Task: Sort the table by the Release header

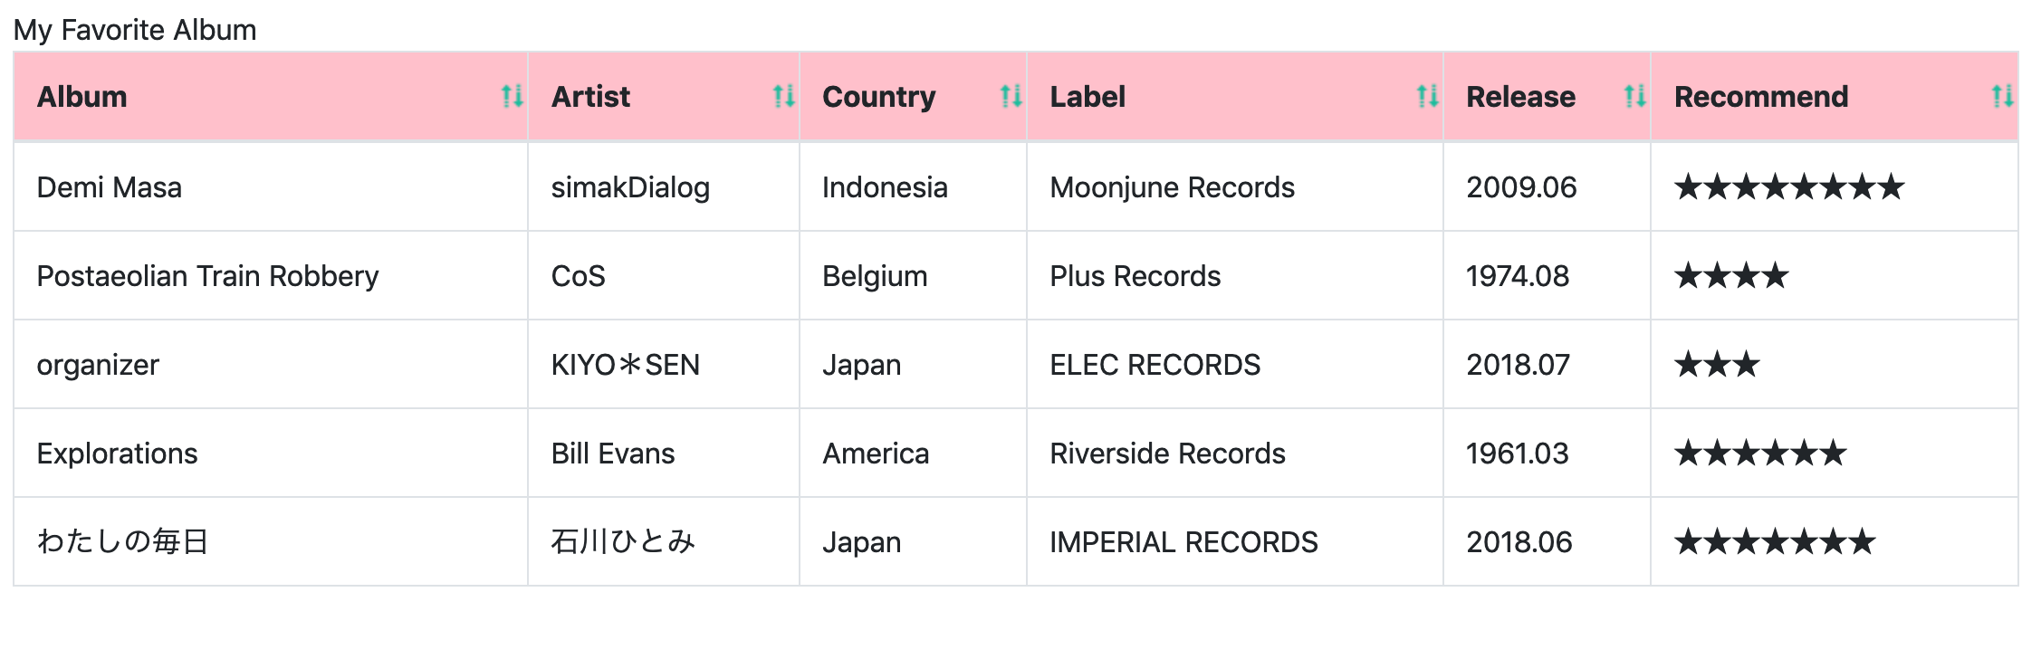Action: (1520, 96)
